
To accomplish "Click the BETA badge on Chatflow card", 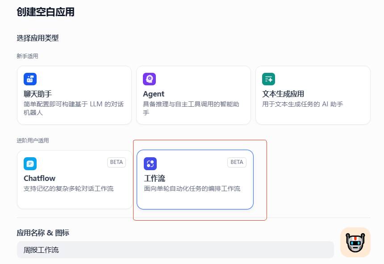I will (x=117, y=162).
